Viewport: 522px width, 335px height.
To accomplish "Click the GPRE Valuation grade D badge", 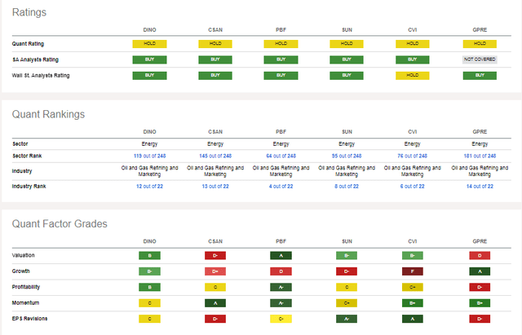I will (x=480, y=255).
